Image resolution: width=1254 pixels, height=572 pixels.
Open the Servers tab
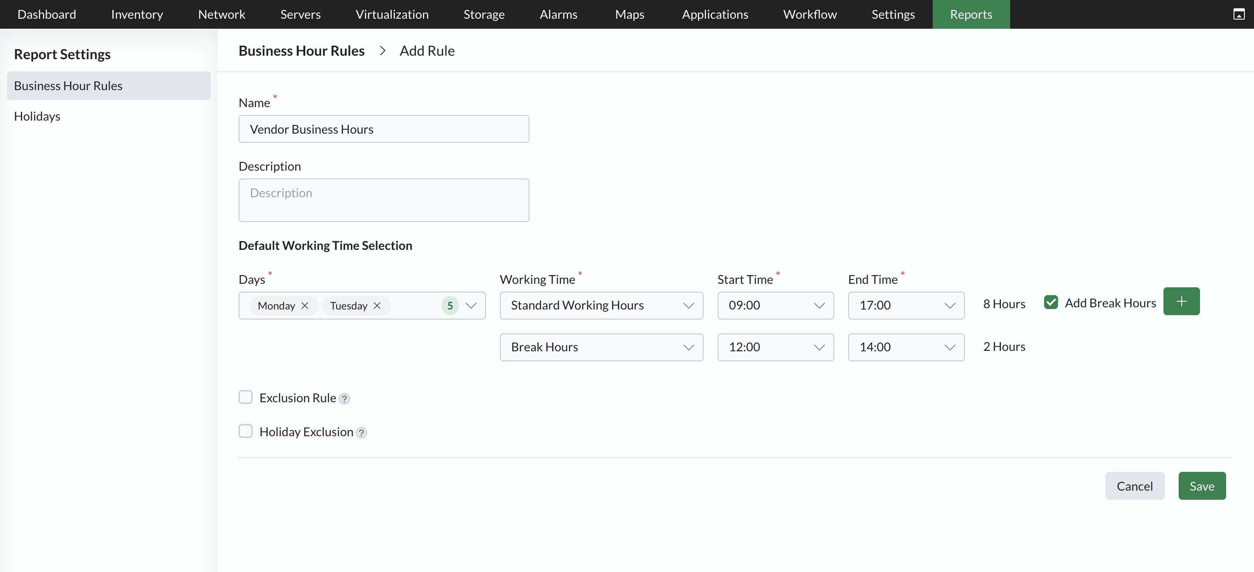[x=300, y=14]
